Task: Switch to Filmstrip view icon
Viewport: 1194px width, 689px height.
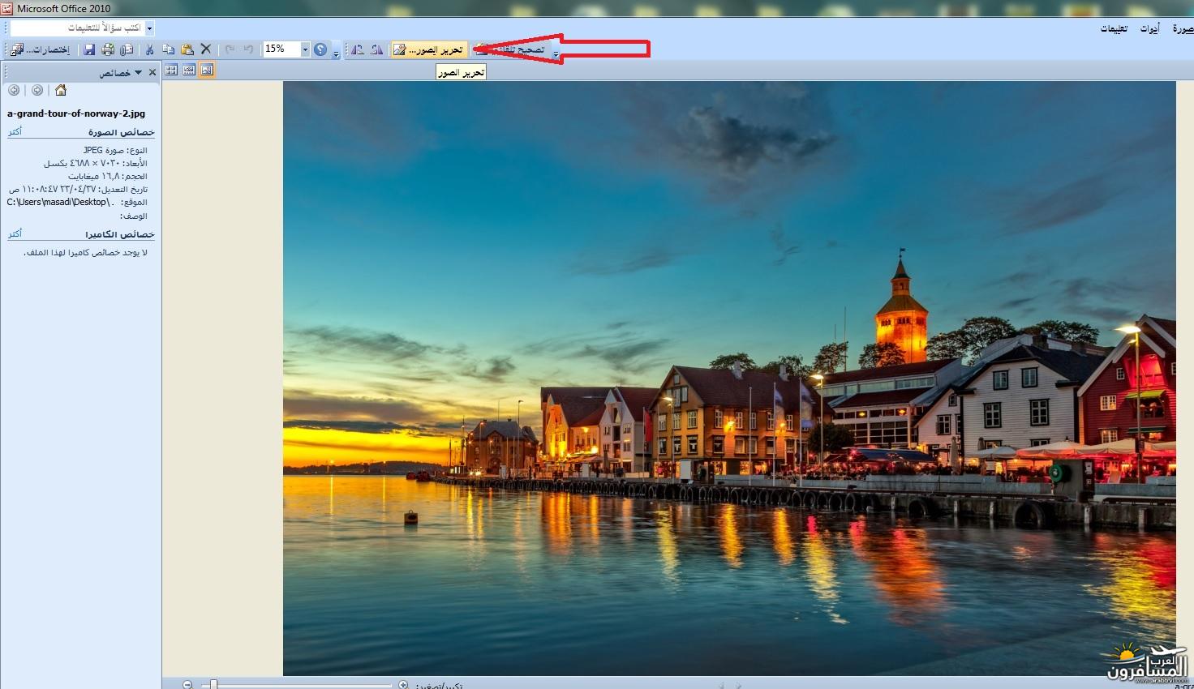Action: coord(189,71)
